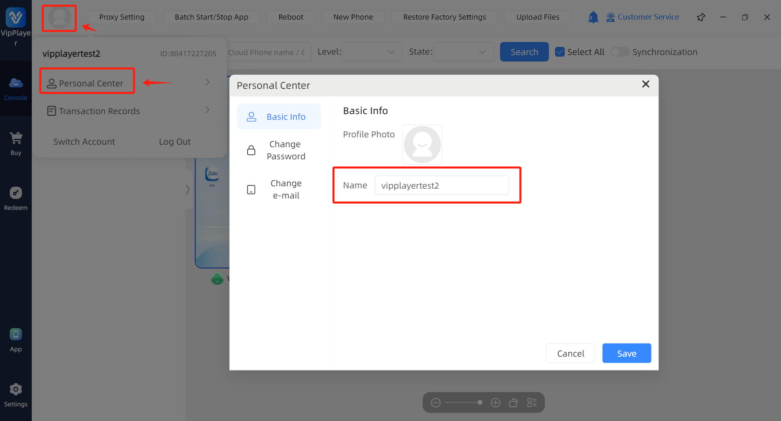Click the zoom in plus icon
This screenshot has width=781, height=421.
[x=495, y=403]
